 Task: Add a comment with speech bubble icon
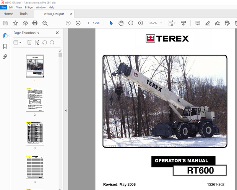(198, 23)
